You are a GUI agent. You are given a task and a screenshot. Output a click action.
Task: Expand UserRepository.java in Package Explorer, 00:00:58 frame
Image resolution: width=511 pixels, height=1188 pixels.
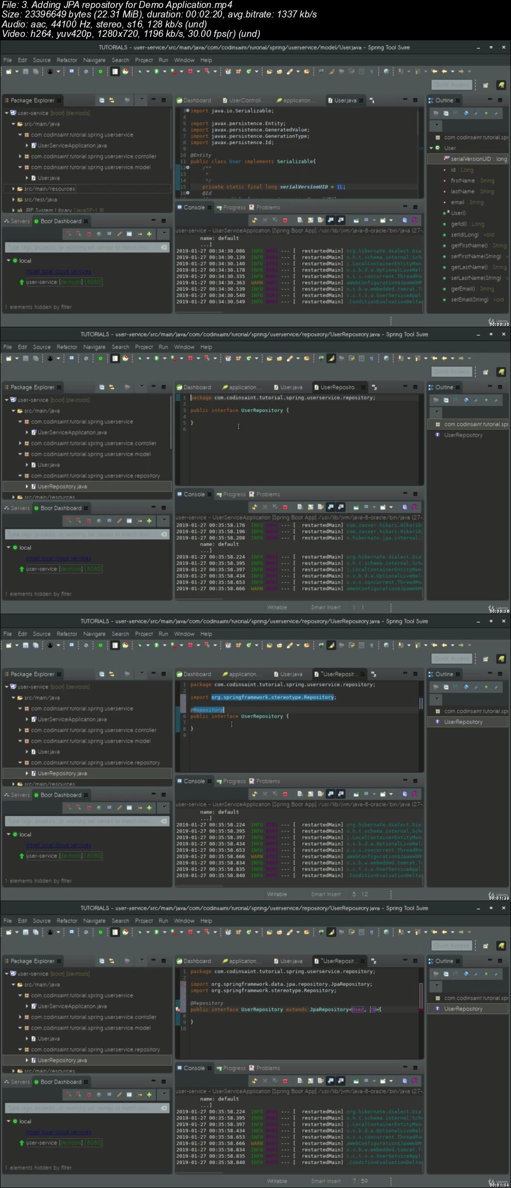(27, 486)
